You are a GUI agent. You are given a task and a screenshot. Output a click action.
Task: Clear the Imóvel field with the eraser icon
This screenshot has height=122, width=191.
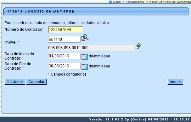pos(138,46)
